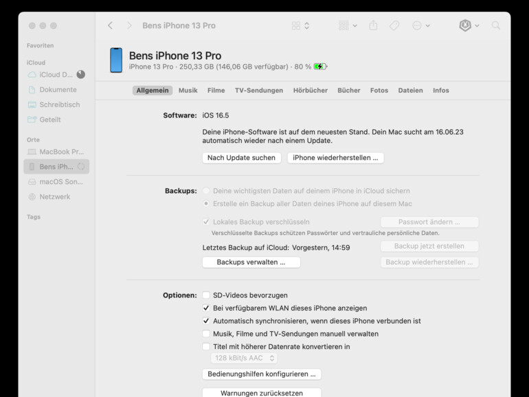Click the sync spinner next to Bens iPhone
Screen dimensions: 529x397
[81, 167]
